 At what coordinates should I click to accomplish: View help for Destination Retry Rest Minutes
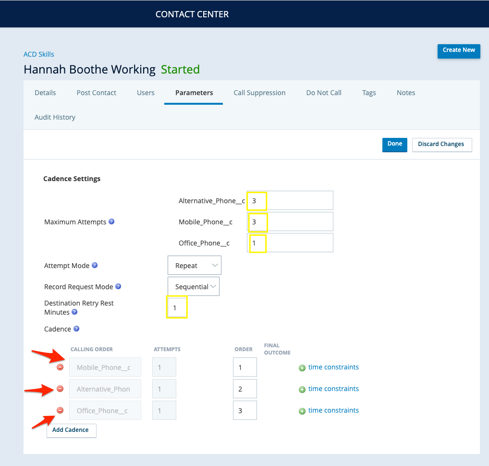tap(74, 312)
